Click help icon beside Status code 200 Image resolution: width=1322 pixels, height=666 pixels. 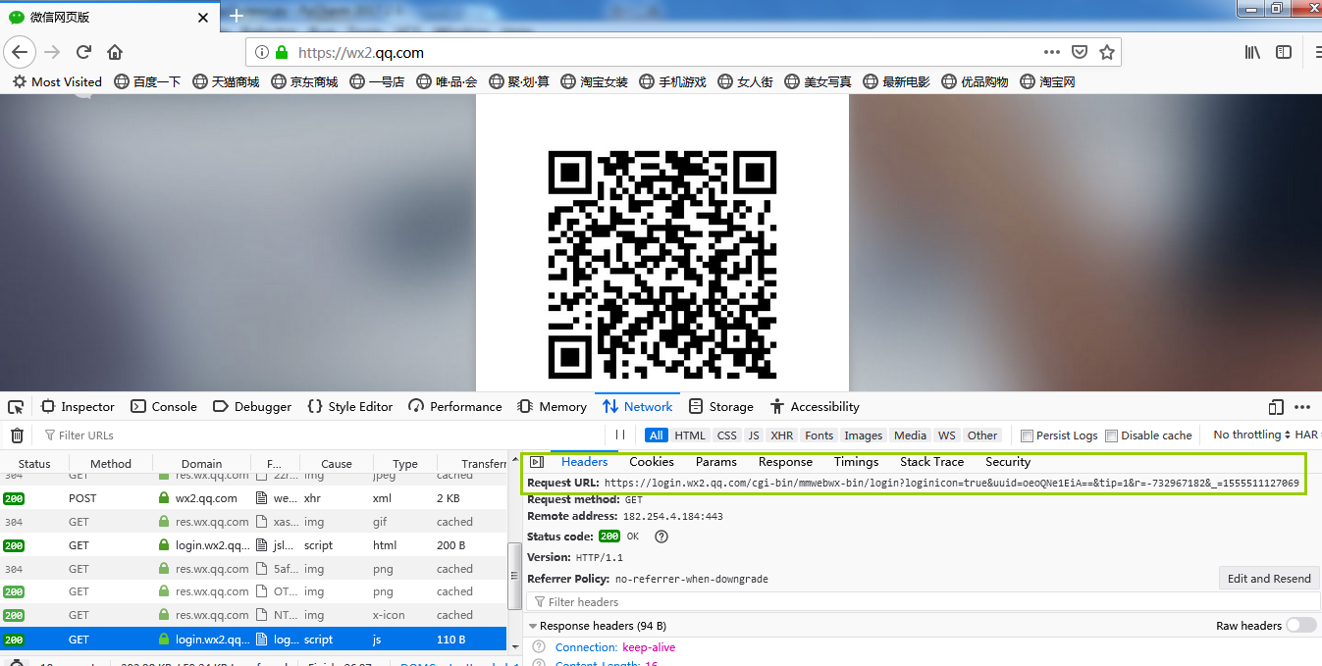pyautogui.click(x=661, y=537)
